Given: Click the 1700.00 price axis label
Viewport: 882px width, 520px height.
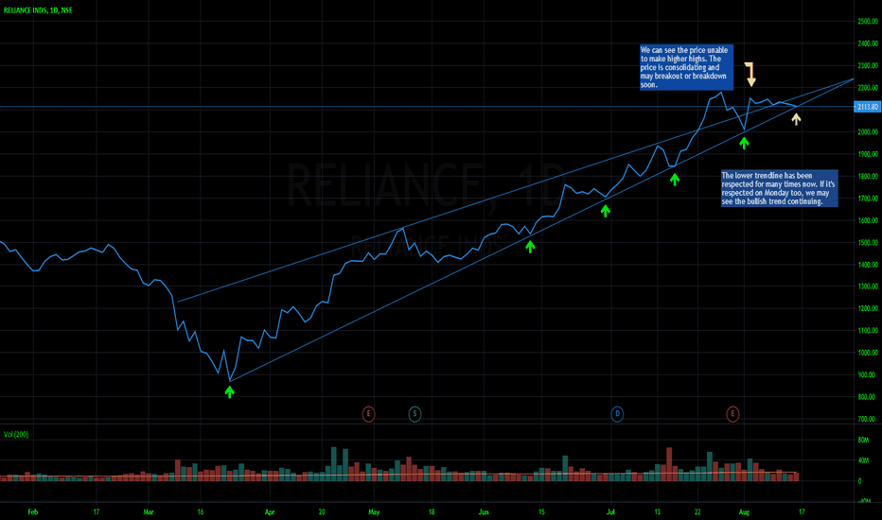Looking at the screenshot, I should pyautogui.click(x=868, y=198).
